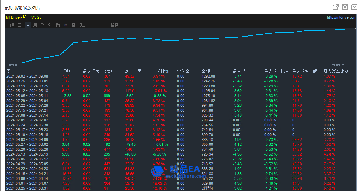Open the mtdriver.cn website link
The width and height of the screenshot is (357, 191).
coord(341,17)
